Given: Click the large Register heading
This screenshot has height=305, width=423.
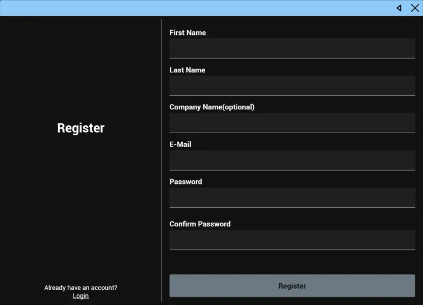Looking at the screenshot, I should tap(81, 128).
